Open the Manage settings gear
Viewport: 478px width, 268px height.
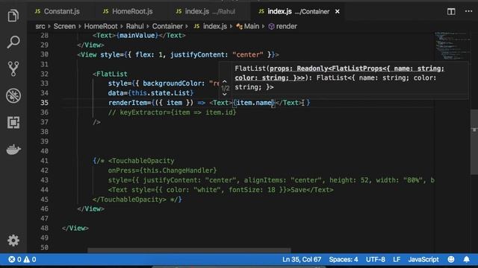(13, 240)
